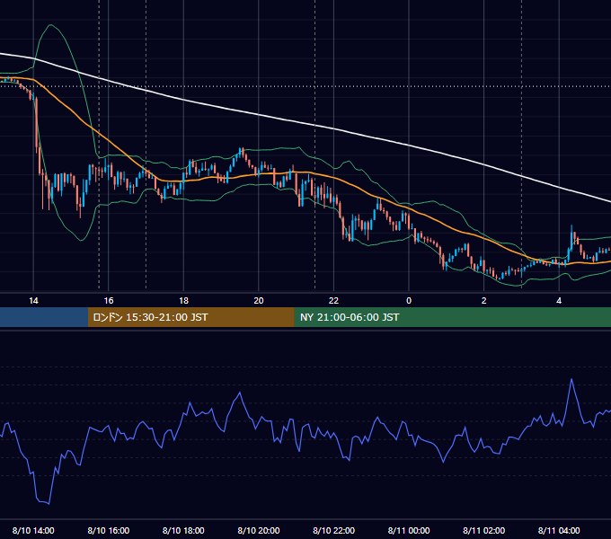Click the 8/11 00:00 date label
Image resolution: width=611 pixels, height=539 pixels.
[x=409, y=530]
